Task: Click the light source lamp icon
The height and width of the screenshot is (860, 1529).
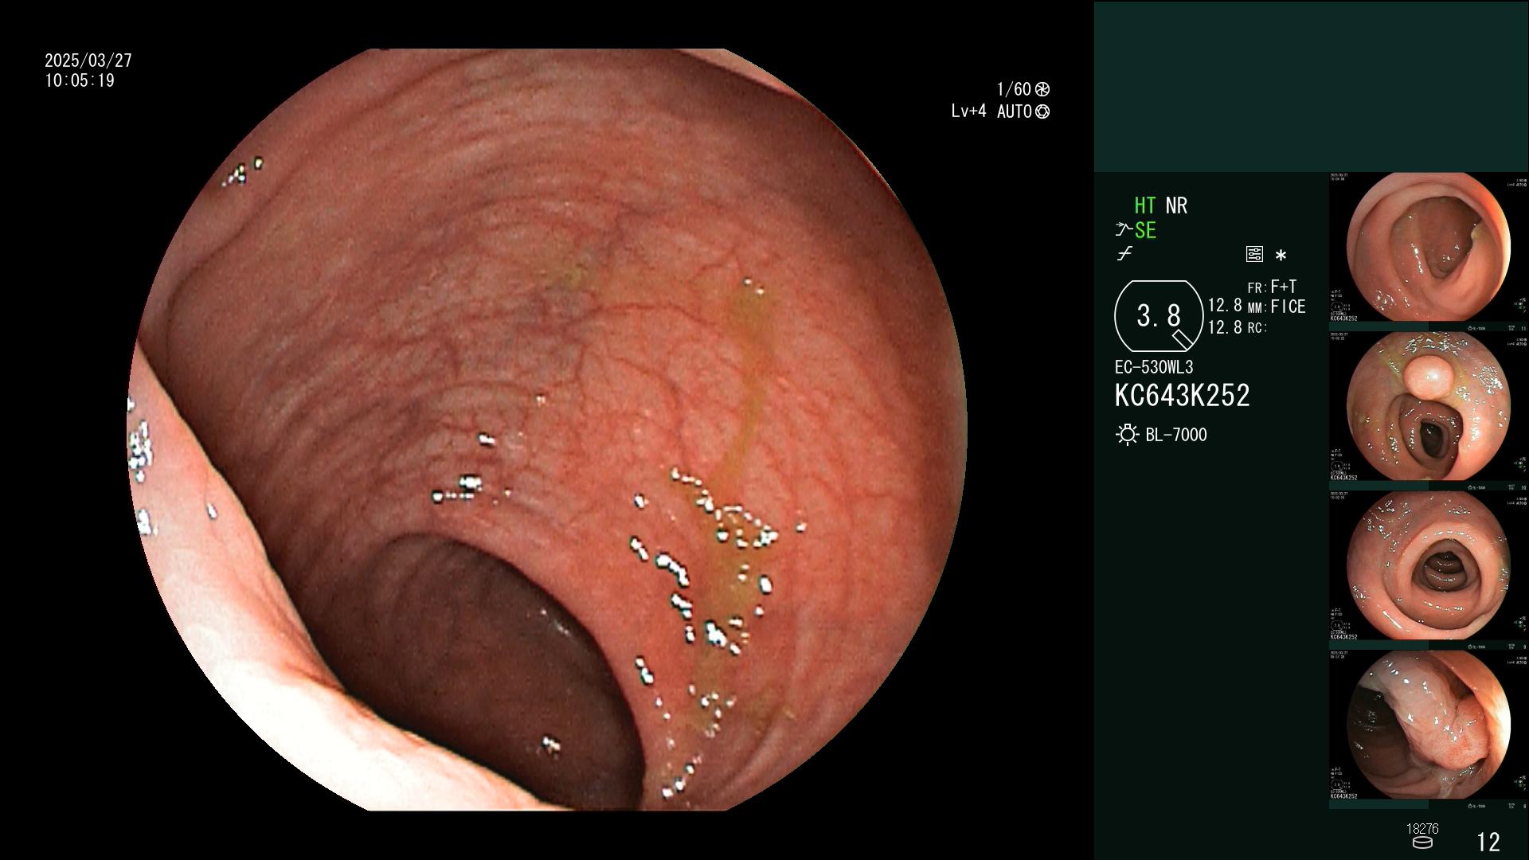Action: 1127,435
